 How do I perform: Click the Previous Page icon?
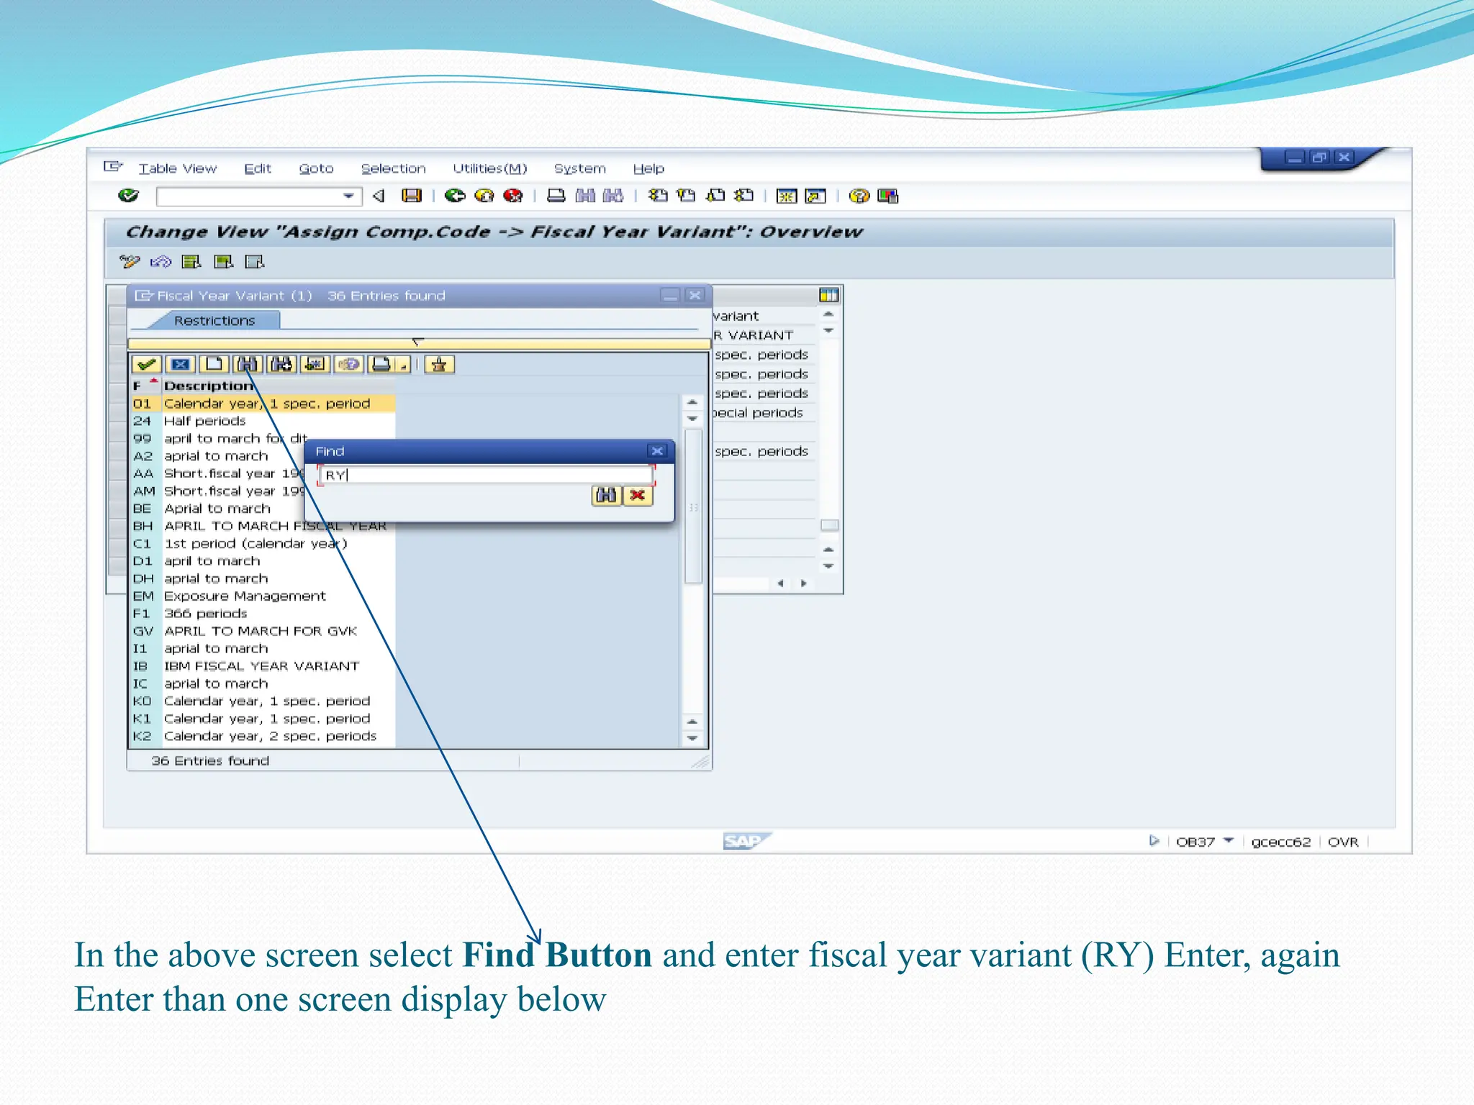687,196
